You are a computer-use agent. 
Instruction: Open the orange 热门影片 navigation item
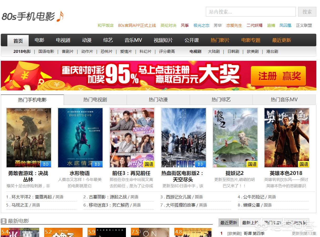pyautogui.click(x=220, y=40)
